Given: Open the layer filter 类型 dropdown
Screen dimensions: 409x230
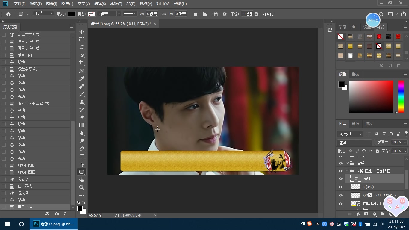Looking at the screenshot, I should pyautogui.click(x=350, y=134).
